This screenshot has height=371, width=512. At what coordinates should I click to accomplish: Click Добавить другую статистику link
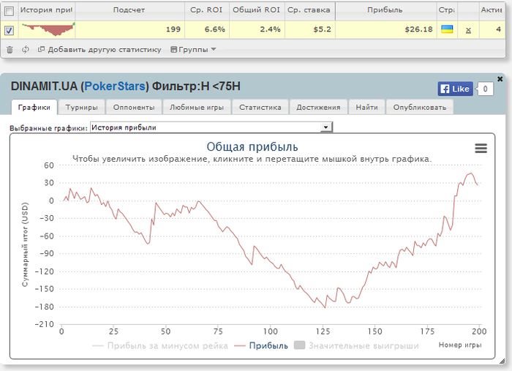click(99, 50)
